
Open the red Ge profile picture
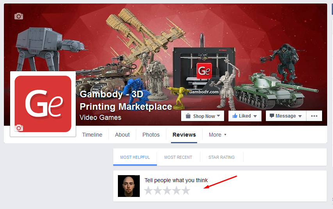[x=43, y=104]
